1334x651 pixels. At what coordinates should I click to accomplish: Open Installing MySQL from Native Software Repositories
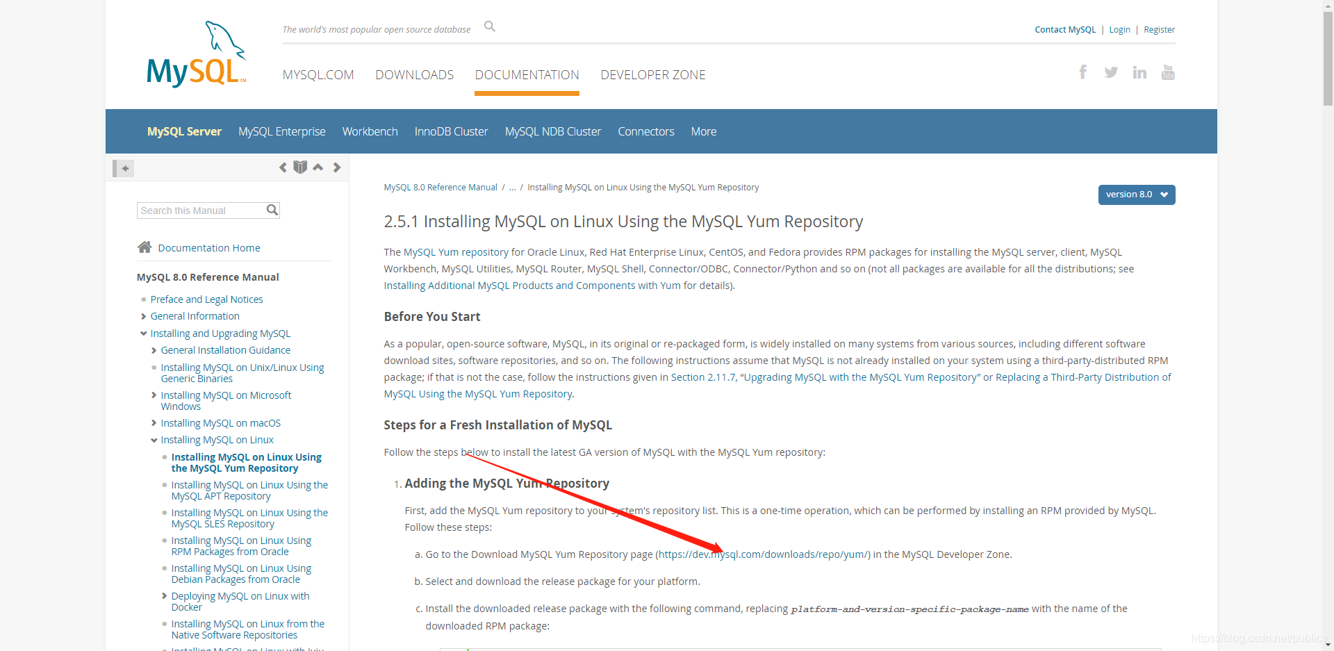click(248, 629)
